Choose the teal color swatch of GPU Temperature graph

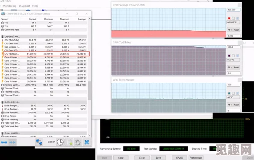coord(229,93)
